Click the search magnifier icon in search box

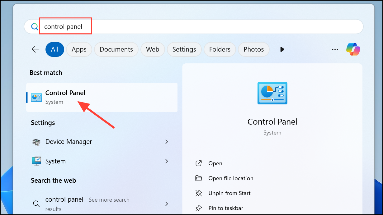click(35, 27)
